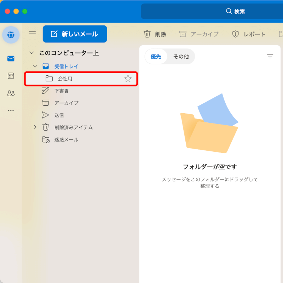The width and height of the screenshot is (283, 283).
Task: Click the アーカイブ toolbar button
Action: pos(199,34)
